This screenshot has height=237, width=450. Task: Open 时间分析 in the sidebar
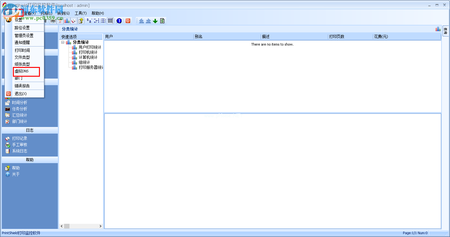(x=19, y=102)
